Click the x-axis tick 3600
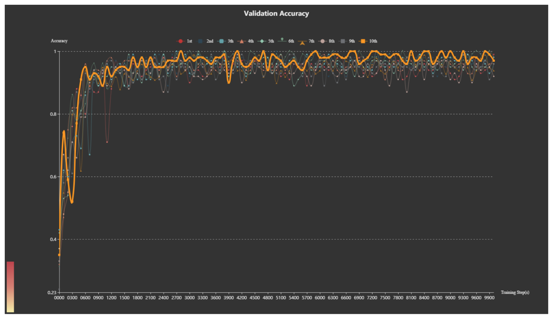Viewport: 555px width, 321px height. (215, 298)
